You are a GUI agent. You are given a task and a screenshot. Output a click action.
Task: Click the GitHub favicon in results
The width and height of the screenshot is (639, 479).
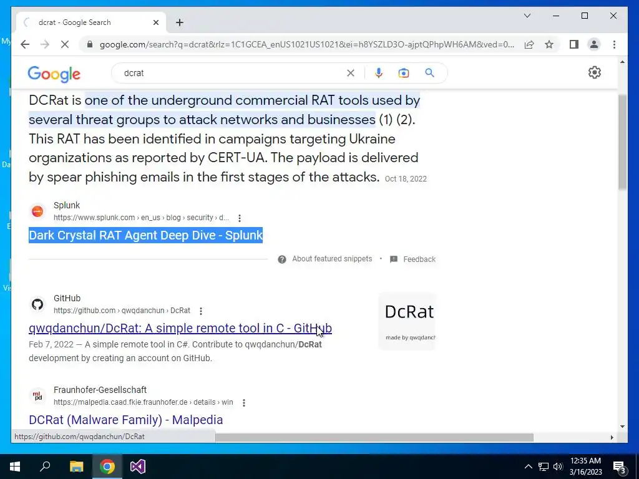tap(37, 304)
